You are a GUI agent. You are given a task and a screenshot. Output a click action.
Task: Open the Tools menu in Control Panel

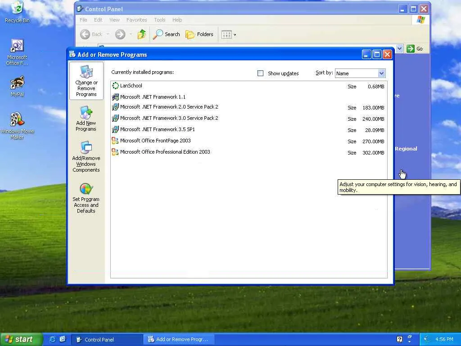point(160,20)
